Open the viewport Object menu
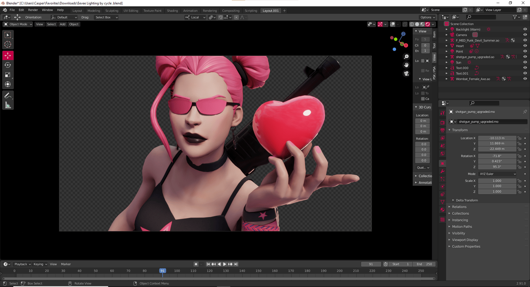 tap(74, 24)
